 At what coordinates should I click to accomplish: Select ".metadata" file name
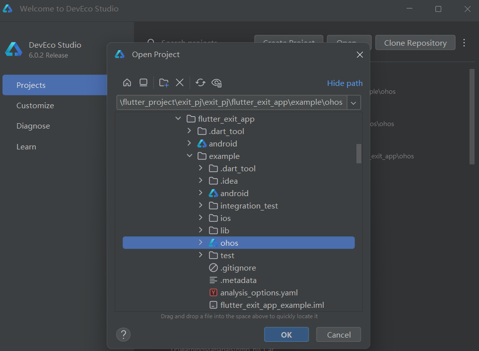[x=238, y=280]
